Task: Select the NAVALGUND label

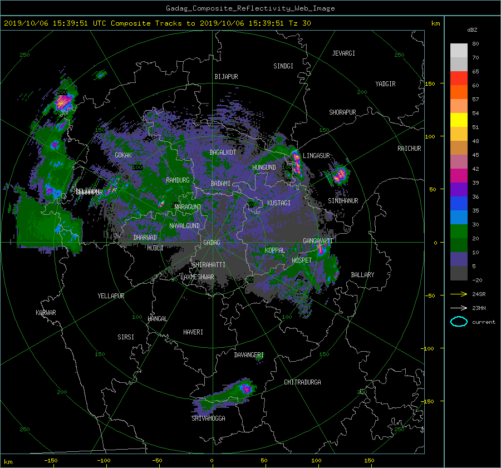Action: 184,226
